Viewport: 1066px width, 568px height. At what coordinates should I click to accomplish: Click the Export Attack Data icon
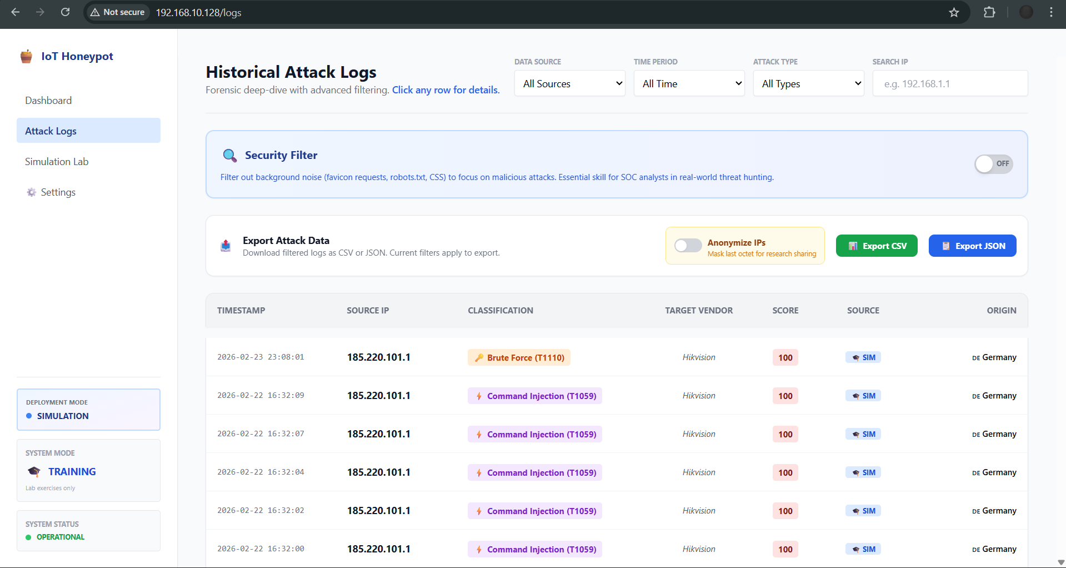tap(226, 246)
